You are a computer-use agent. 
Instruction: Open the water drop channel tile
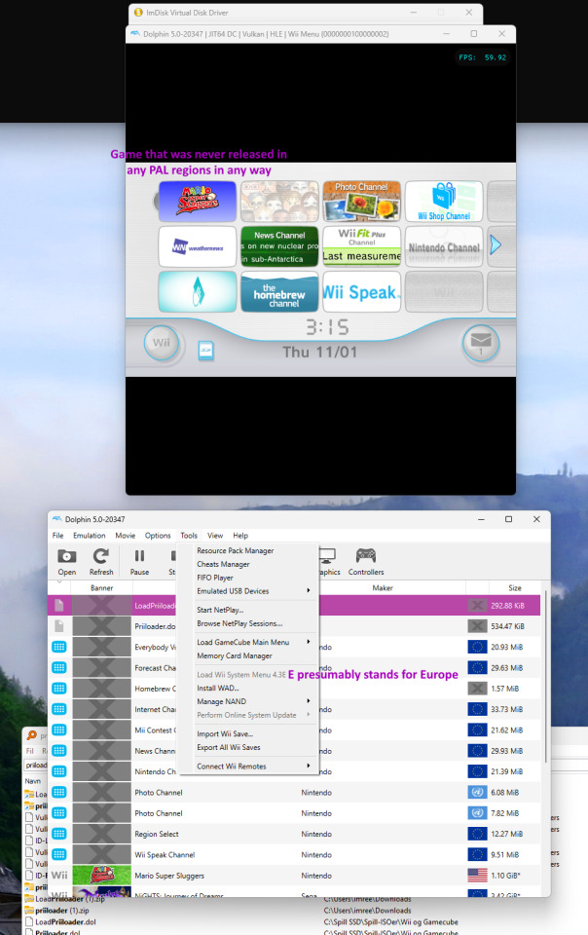click(x=198, y=291)
